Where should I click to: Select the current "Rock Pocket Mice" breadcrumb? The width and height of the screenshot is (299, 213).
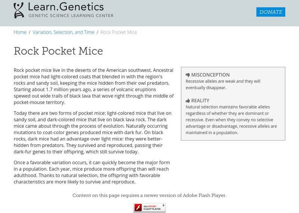click(x=119, y=32)
